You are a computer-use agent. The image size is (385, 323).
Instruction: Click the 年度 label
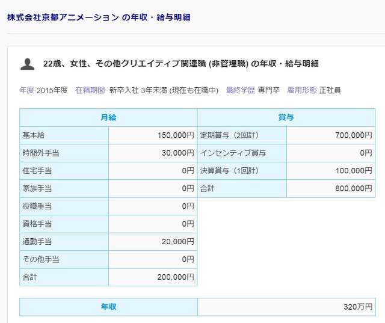click(26, 90)
